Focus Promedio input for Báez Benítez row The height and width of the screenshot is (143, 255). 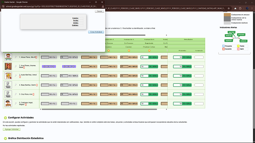pyautogui.click(x=178, y=85)
